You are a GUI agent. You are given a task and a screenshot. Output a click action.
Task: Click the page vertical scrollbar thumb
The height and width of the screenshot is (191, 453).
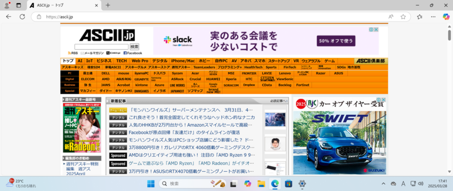tap(449, 35)
